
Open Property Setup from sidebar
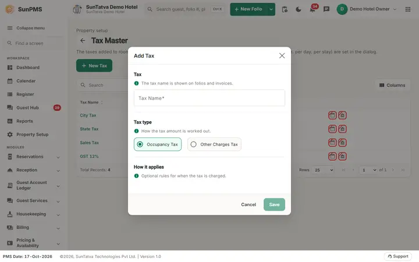click(33, 134)
